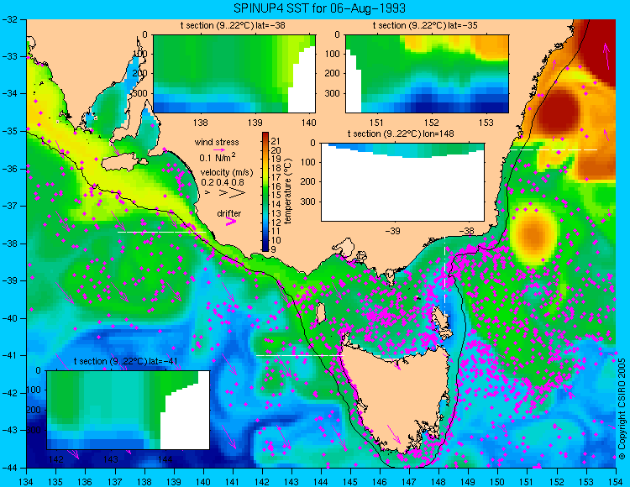Image resolution: width=630 pixels, height=487 pixels.
Task: Click the 'drifter' legend label
Action: tap(229, 213)
